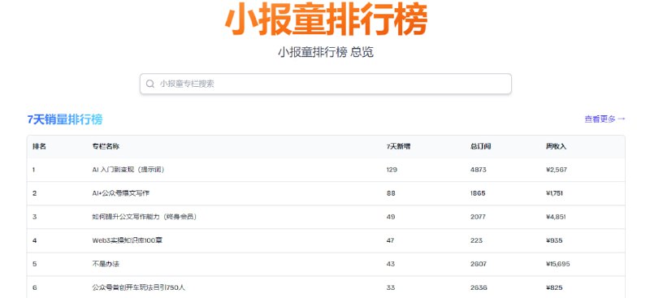This screenshot has width=650, height=298.
Task: Click total subscriptions value 4873
Action: point(479,170)
